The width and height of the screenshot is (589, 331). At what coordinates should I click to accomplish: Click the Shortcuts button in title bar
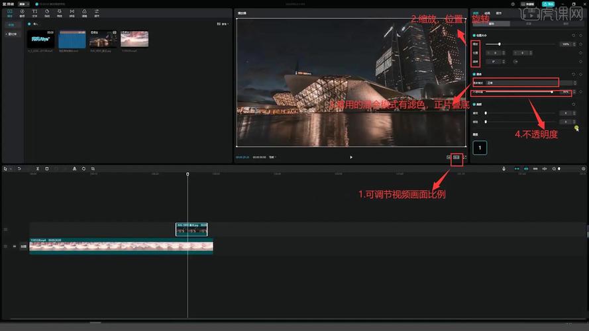tap(528, 4)
